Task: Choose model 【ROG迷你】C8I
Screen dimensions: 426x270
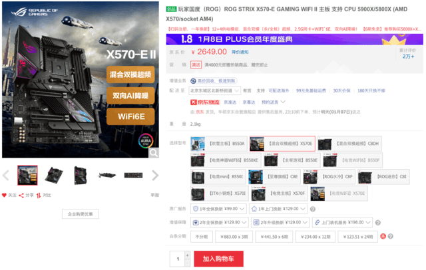Action: (383, 177)
